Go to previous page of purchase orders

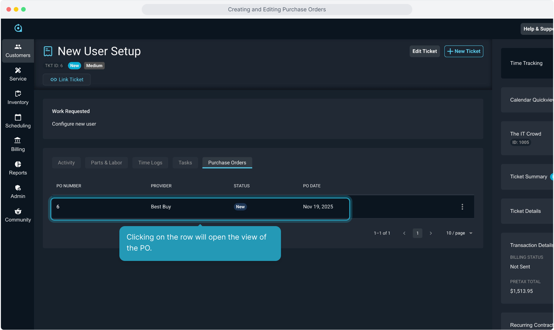tap(404, 233)
